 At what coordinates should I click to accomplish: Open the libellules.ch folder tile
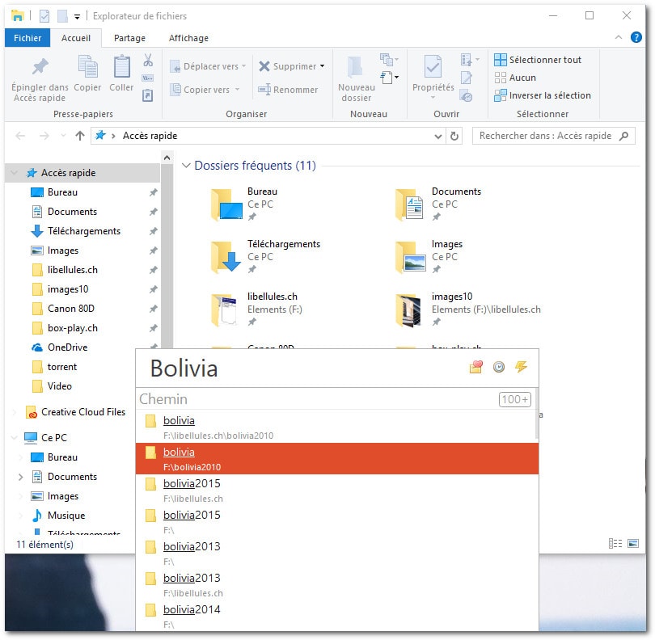coord(257,309)
